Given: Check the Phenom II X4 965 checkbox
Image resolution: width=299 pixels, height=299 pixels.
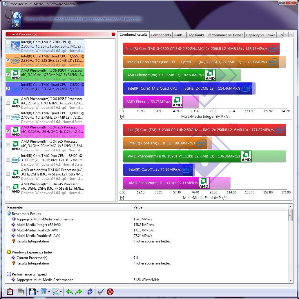Looking at the screenshot, I should [x=8, y=146].
